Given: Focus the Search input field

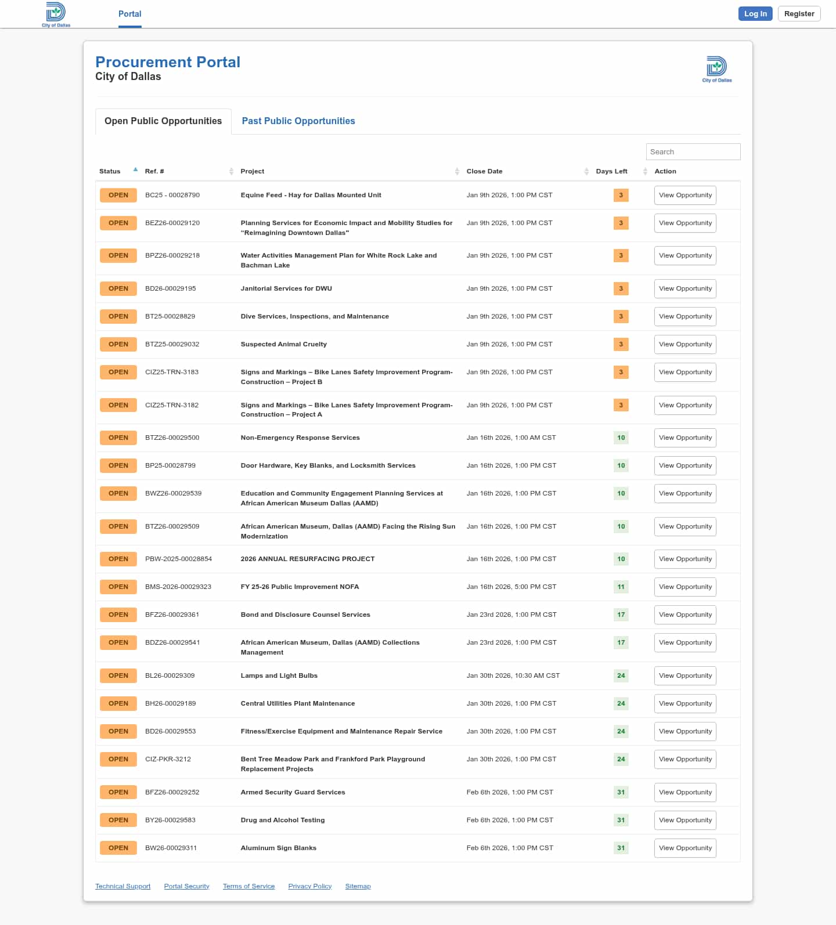Looking at the screenshot, I should pos(693,151).
